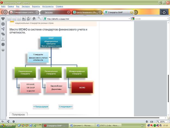Viewport: 170px width, 128px height.
Task: Click the key password wand icon
Action: [x=40, y=19]
